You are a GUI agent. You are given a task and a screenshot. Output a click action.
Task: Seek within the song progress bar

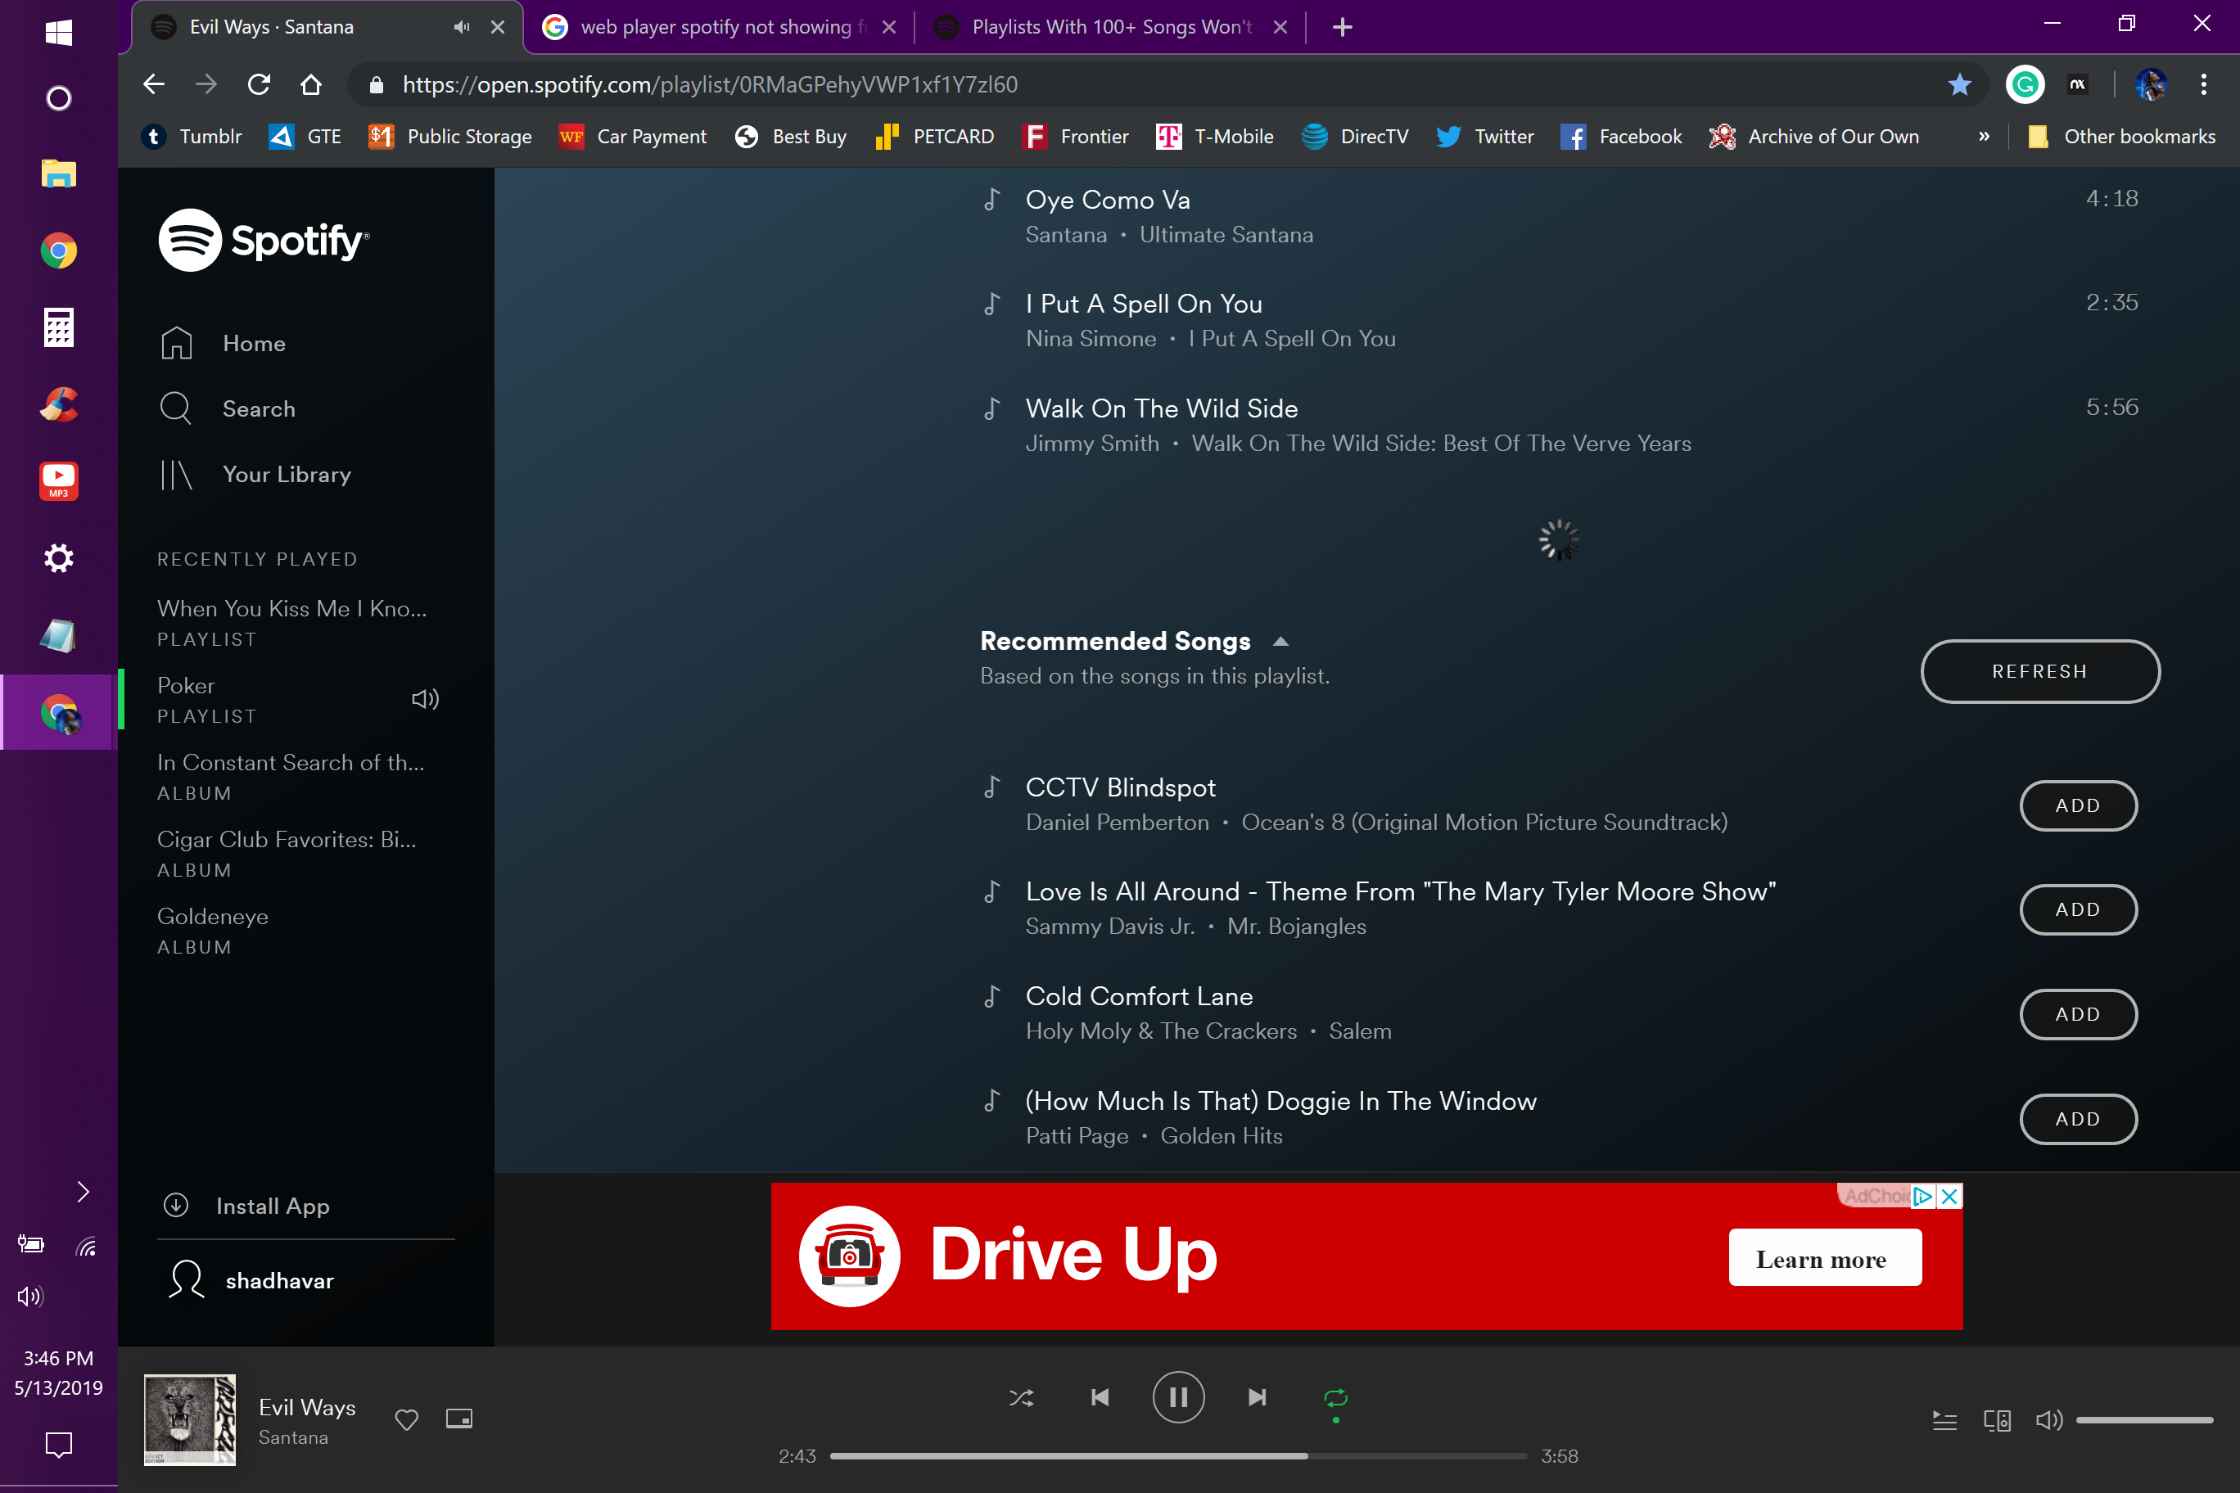1178,1456
